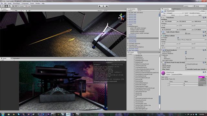The width and height of the screenshot is (207, 116).
Task: Toggle Local handle rotation button
Action: point(28,6)
